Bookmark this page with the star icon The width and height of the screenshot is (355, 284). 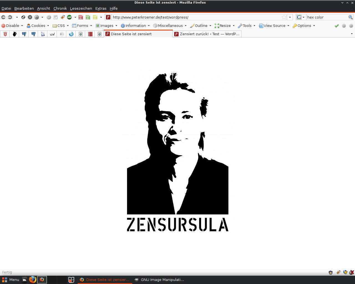point(284,17)
